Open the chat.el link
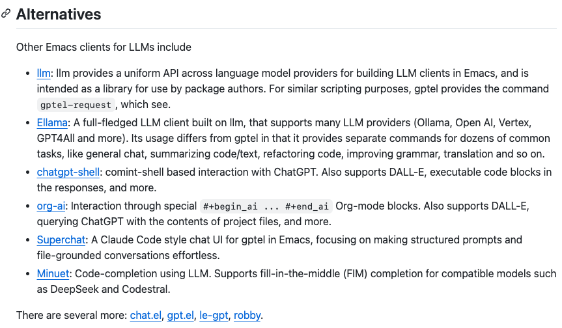The image size is (562, 328). (145, 316)
